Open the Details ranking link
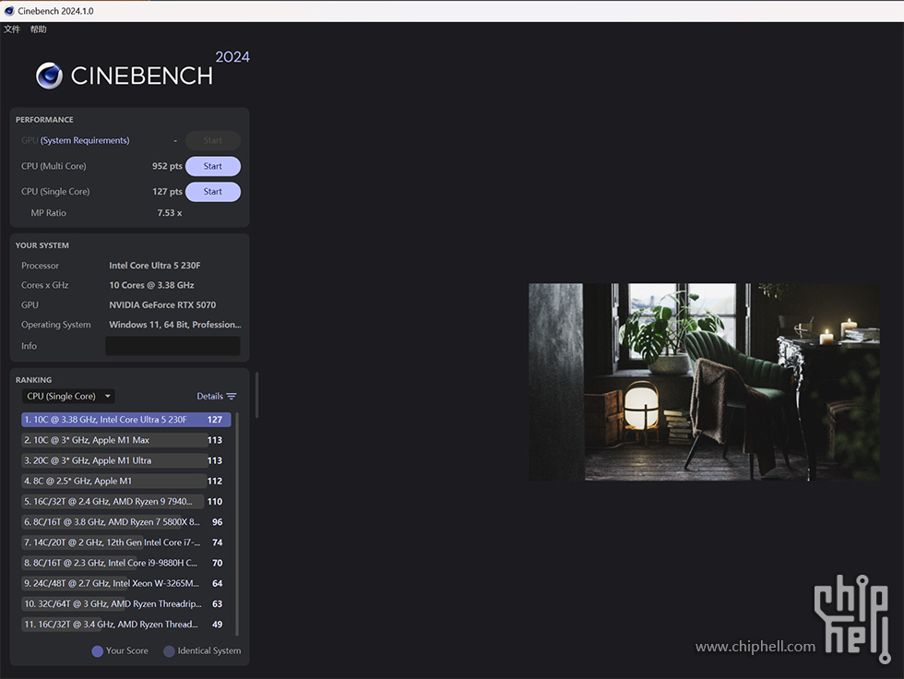Image resolution: width=904 pixels, height=679 pixels. [210, 397]
